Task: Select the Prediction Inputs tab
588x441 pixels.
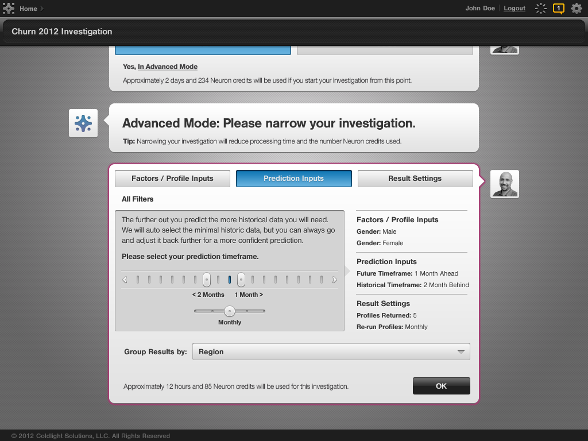Action: click(293, 179)
